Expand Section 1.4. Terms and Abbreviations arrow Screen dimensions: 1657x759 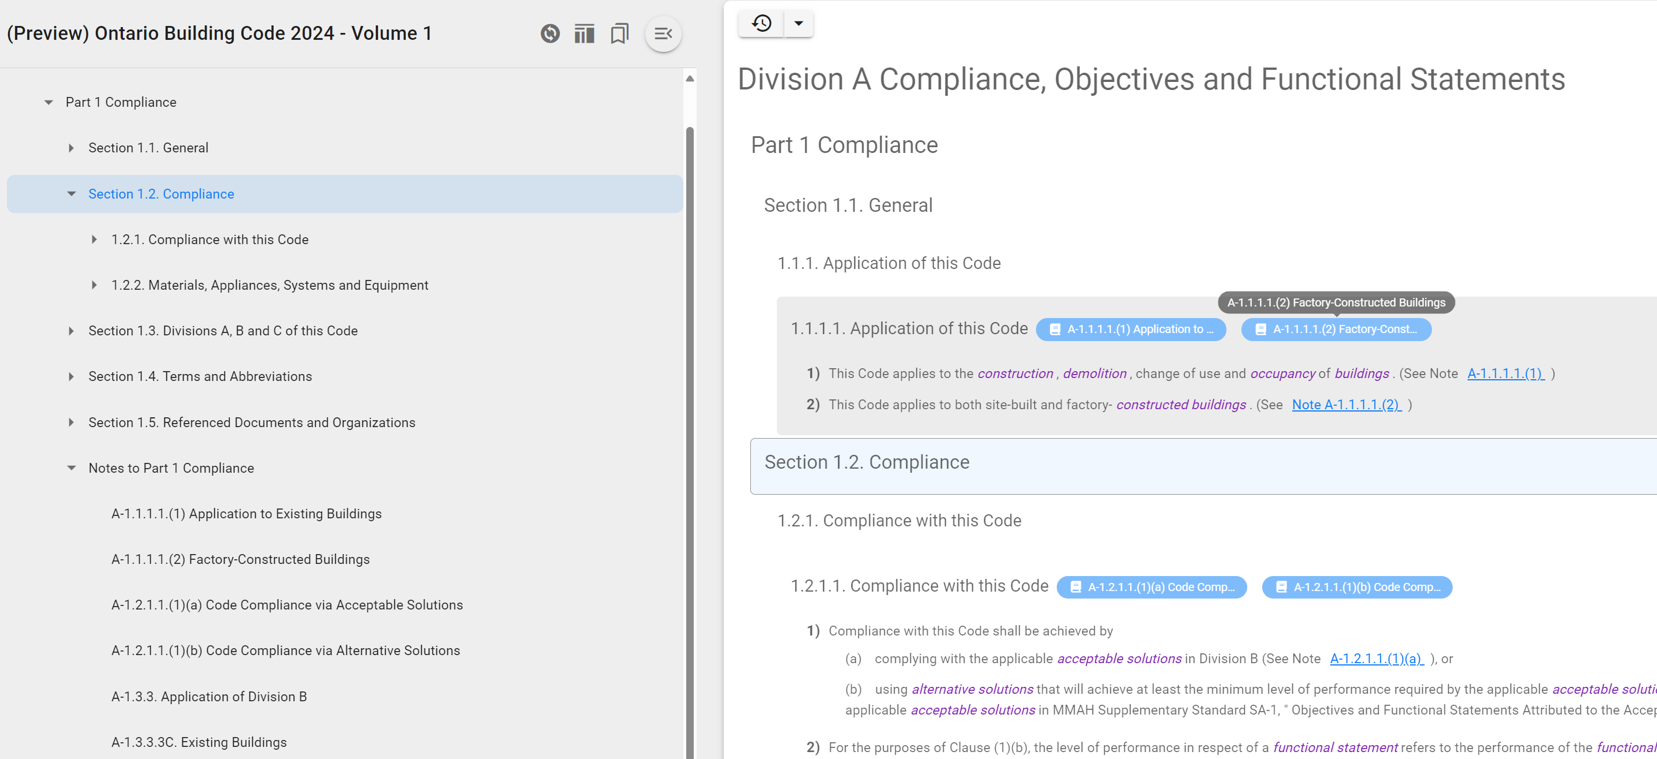72,376
